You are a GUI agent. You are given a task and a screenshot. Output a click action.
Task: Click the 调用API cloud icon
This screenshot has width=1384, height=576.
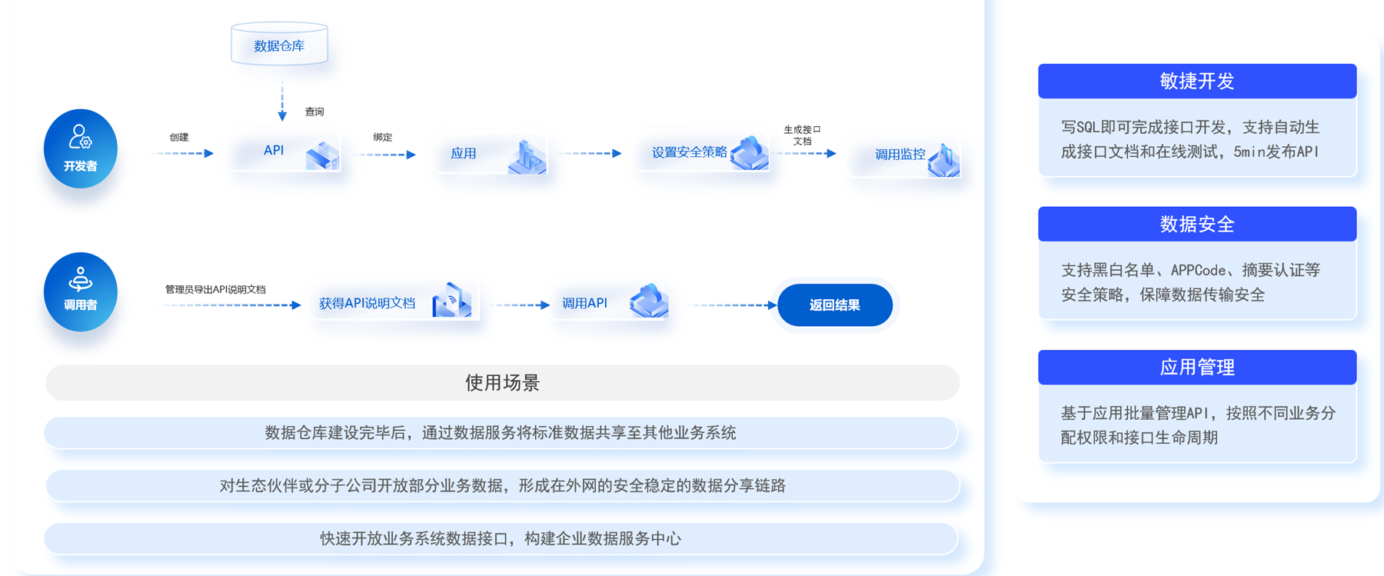tap(650, 301)
